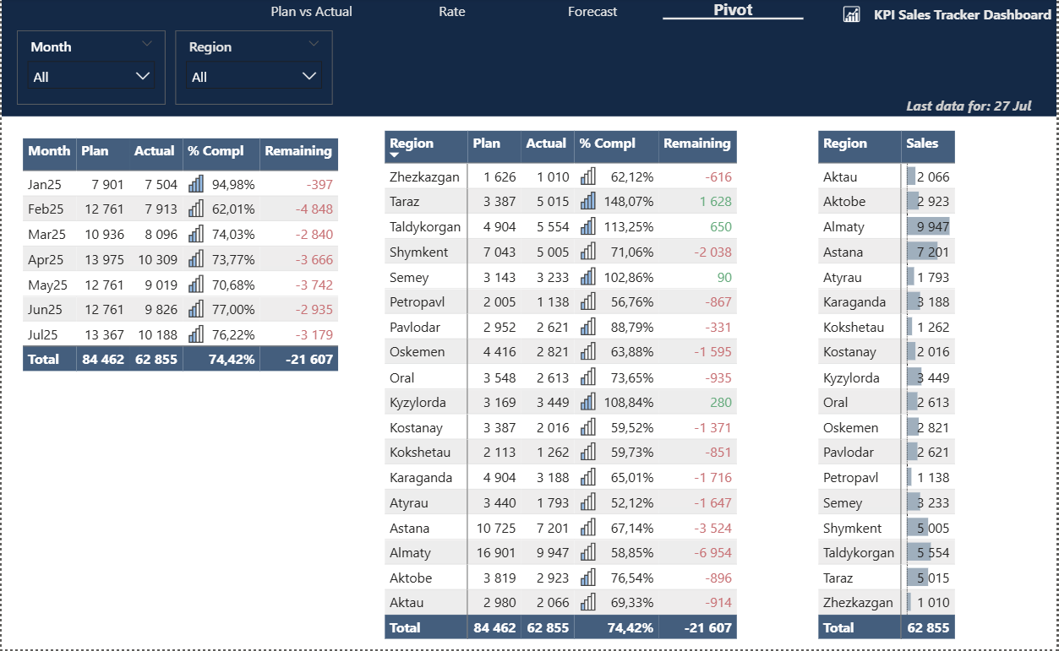The height and width of the screenshot is (651, 1059).
Task: Click the sort arrow under the Region header
Action: 395,155
